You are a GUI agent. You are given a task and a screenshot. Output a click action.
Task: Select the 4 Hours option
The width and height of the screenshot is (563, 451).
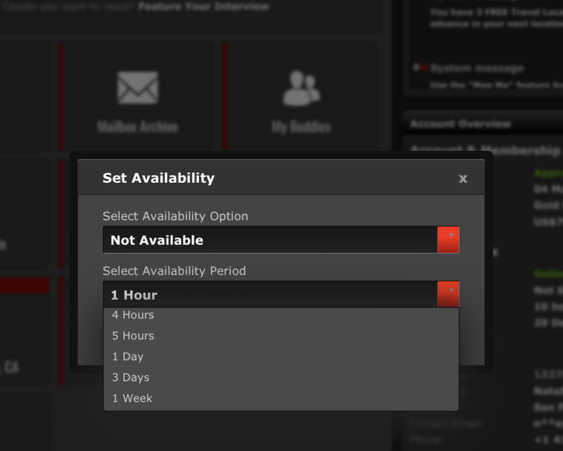point(133,315)
